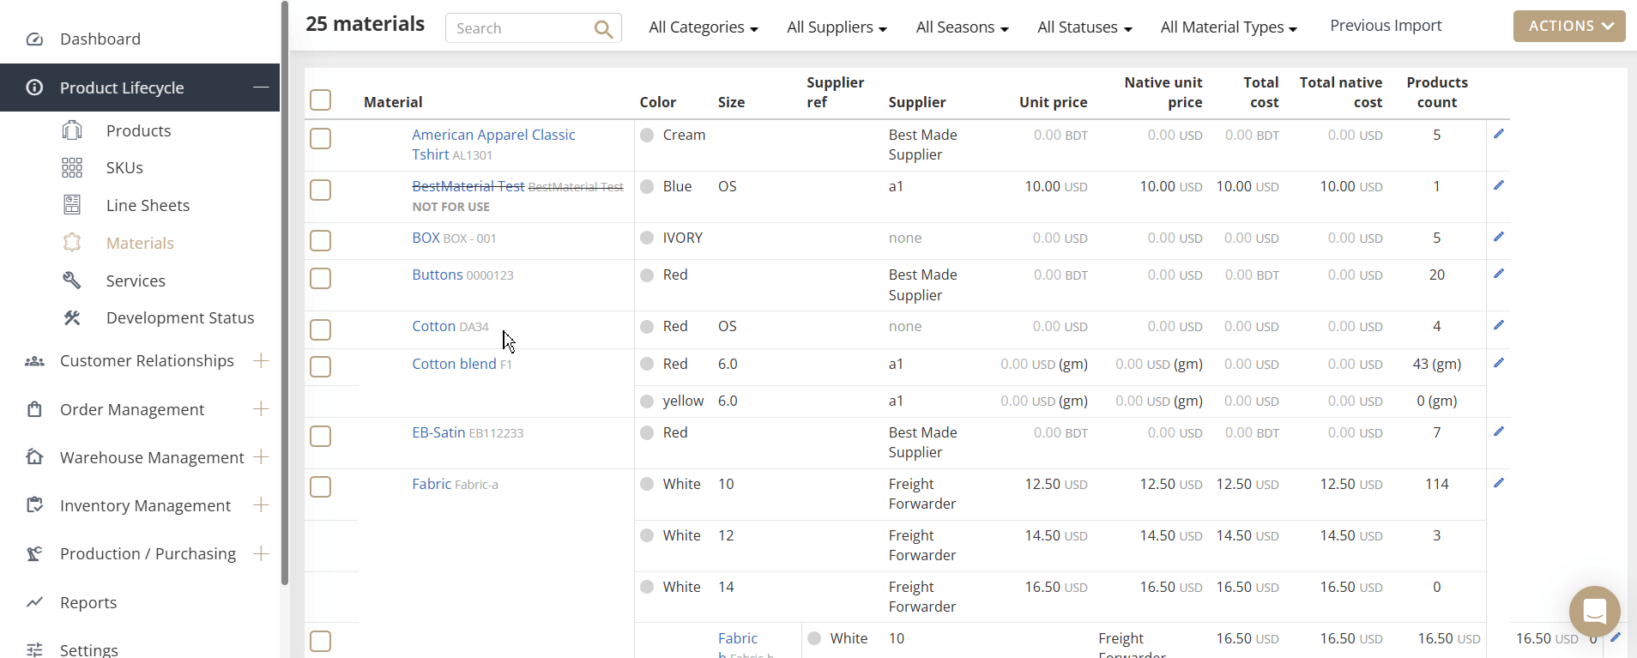Open the BOX material link
Viewport: 1637px width, 658px height.
pyautogui.click(x=426, y=238)
